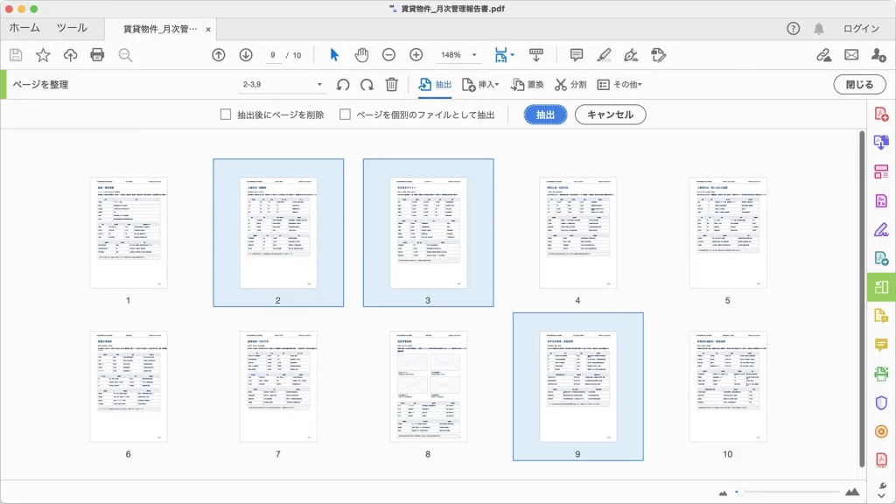Expand the 挿入 insert menu
The height and width of the screenshot is (504, 896).
click(x=480, y=85)
